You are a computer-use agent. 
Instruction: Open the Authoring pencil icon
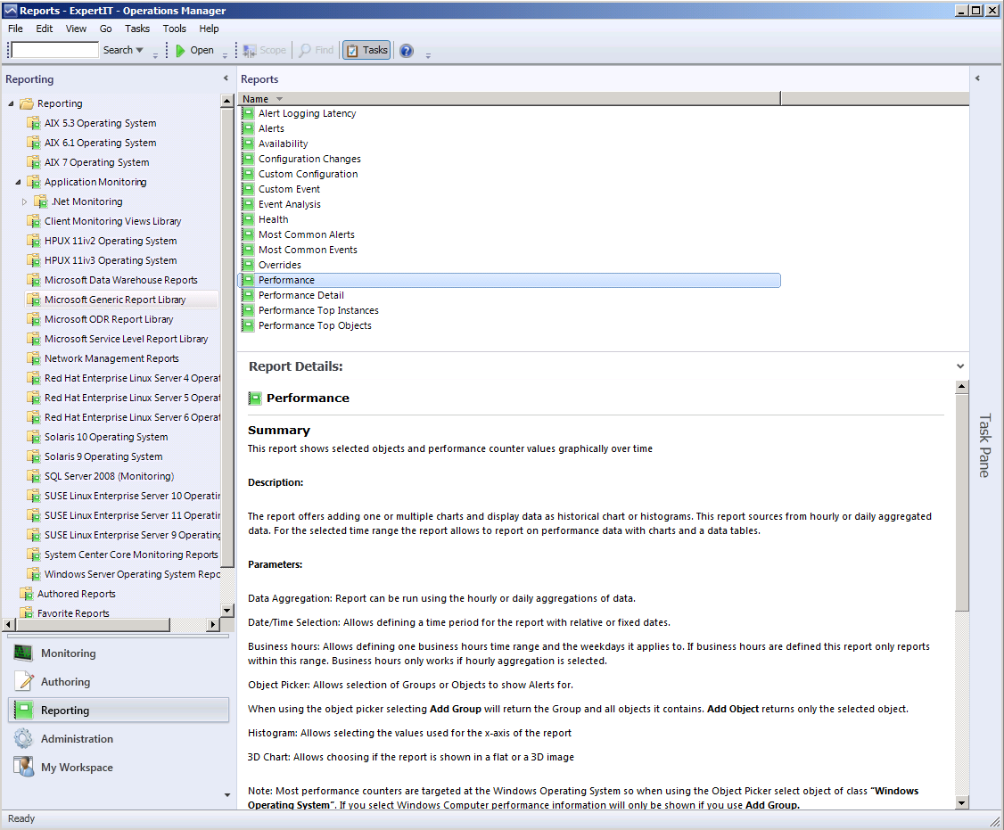coord(23,682)
